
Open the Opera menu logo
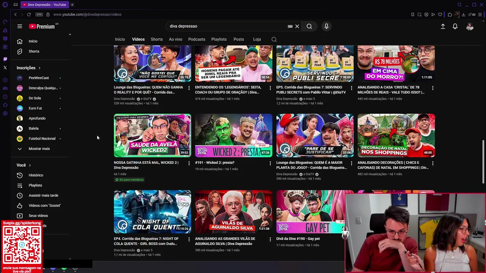coord(5,5)
